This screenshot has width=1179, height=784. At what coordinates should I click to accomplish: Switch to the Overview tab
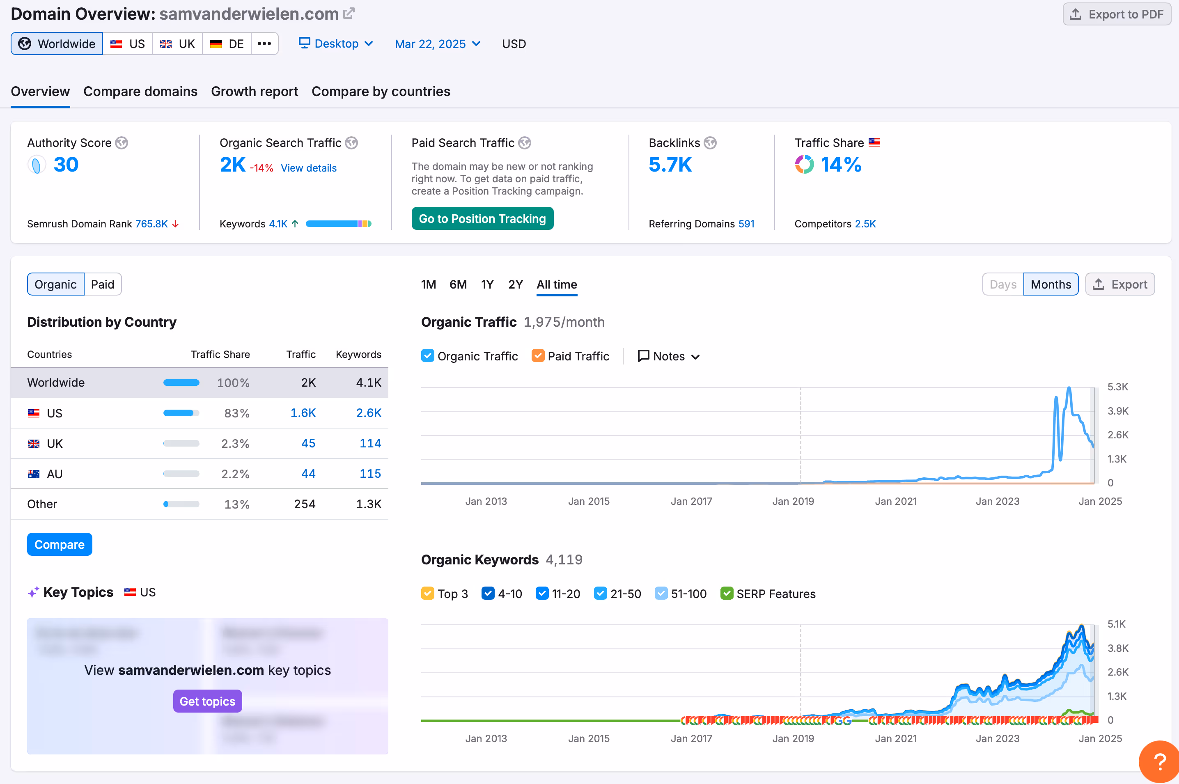coord(40,92)
